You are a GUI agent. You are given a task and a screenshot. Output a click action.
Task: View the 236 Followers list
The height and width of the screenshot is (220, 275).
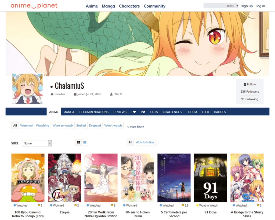(x=249, y=92)
